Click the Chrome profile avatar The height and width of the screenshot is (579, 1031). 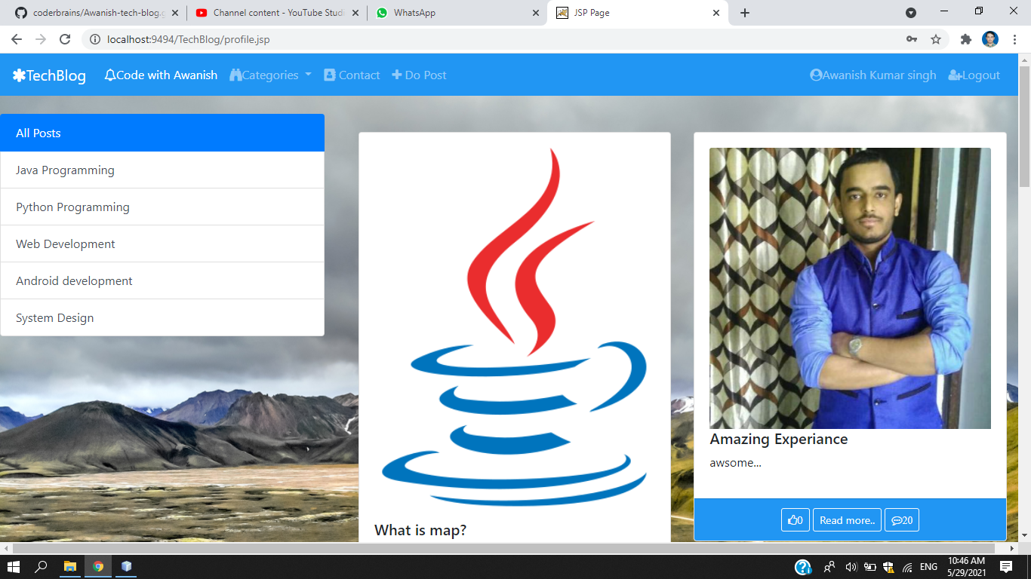990,39
